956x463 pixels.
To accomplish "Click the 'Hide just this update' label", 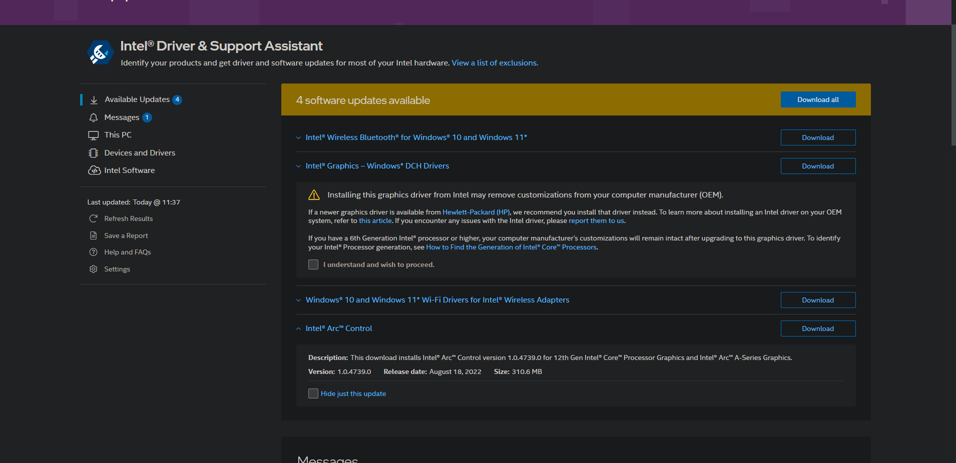I will (x=353, y=394).
